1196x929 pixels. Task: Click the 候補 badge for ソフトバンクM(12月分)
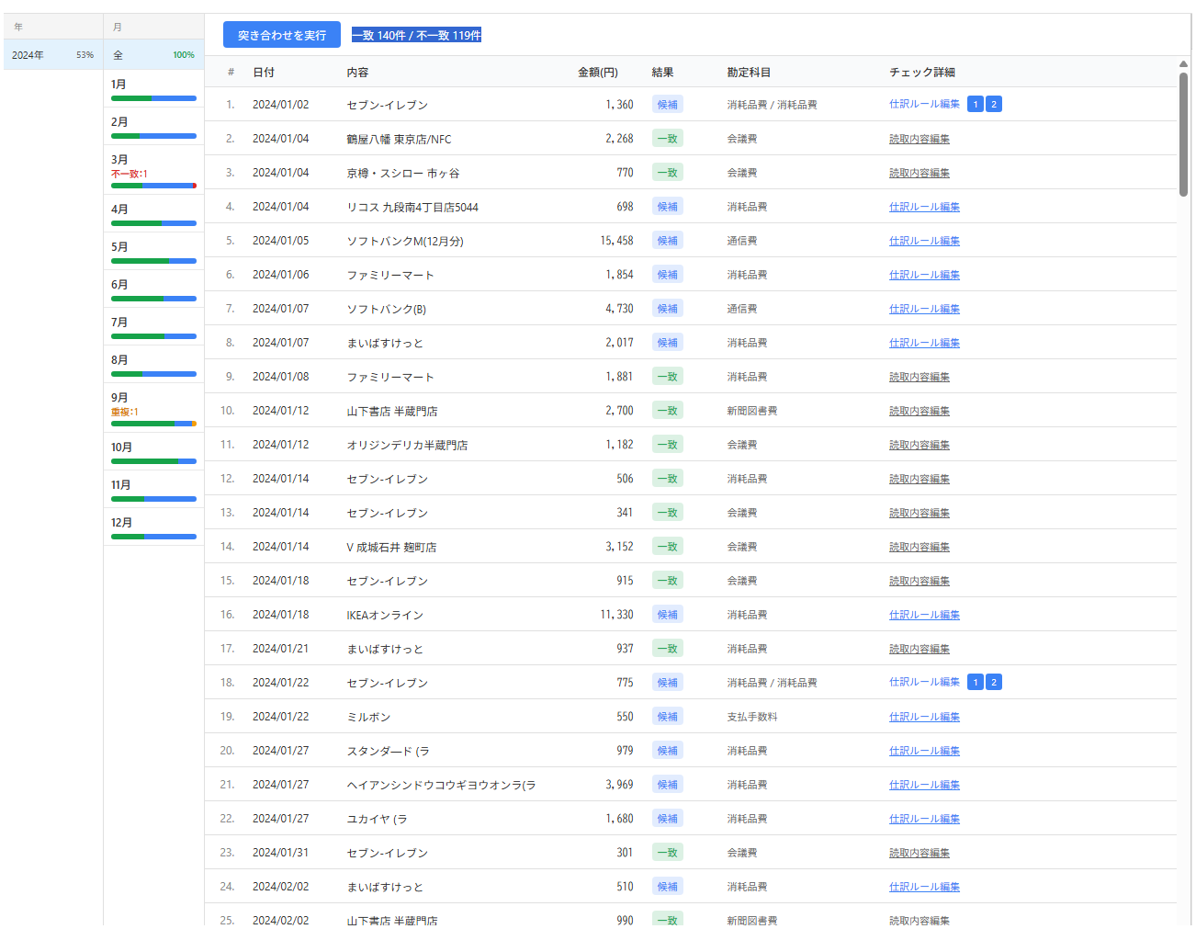click(667, 240)
